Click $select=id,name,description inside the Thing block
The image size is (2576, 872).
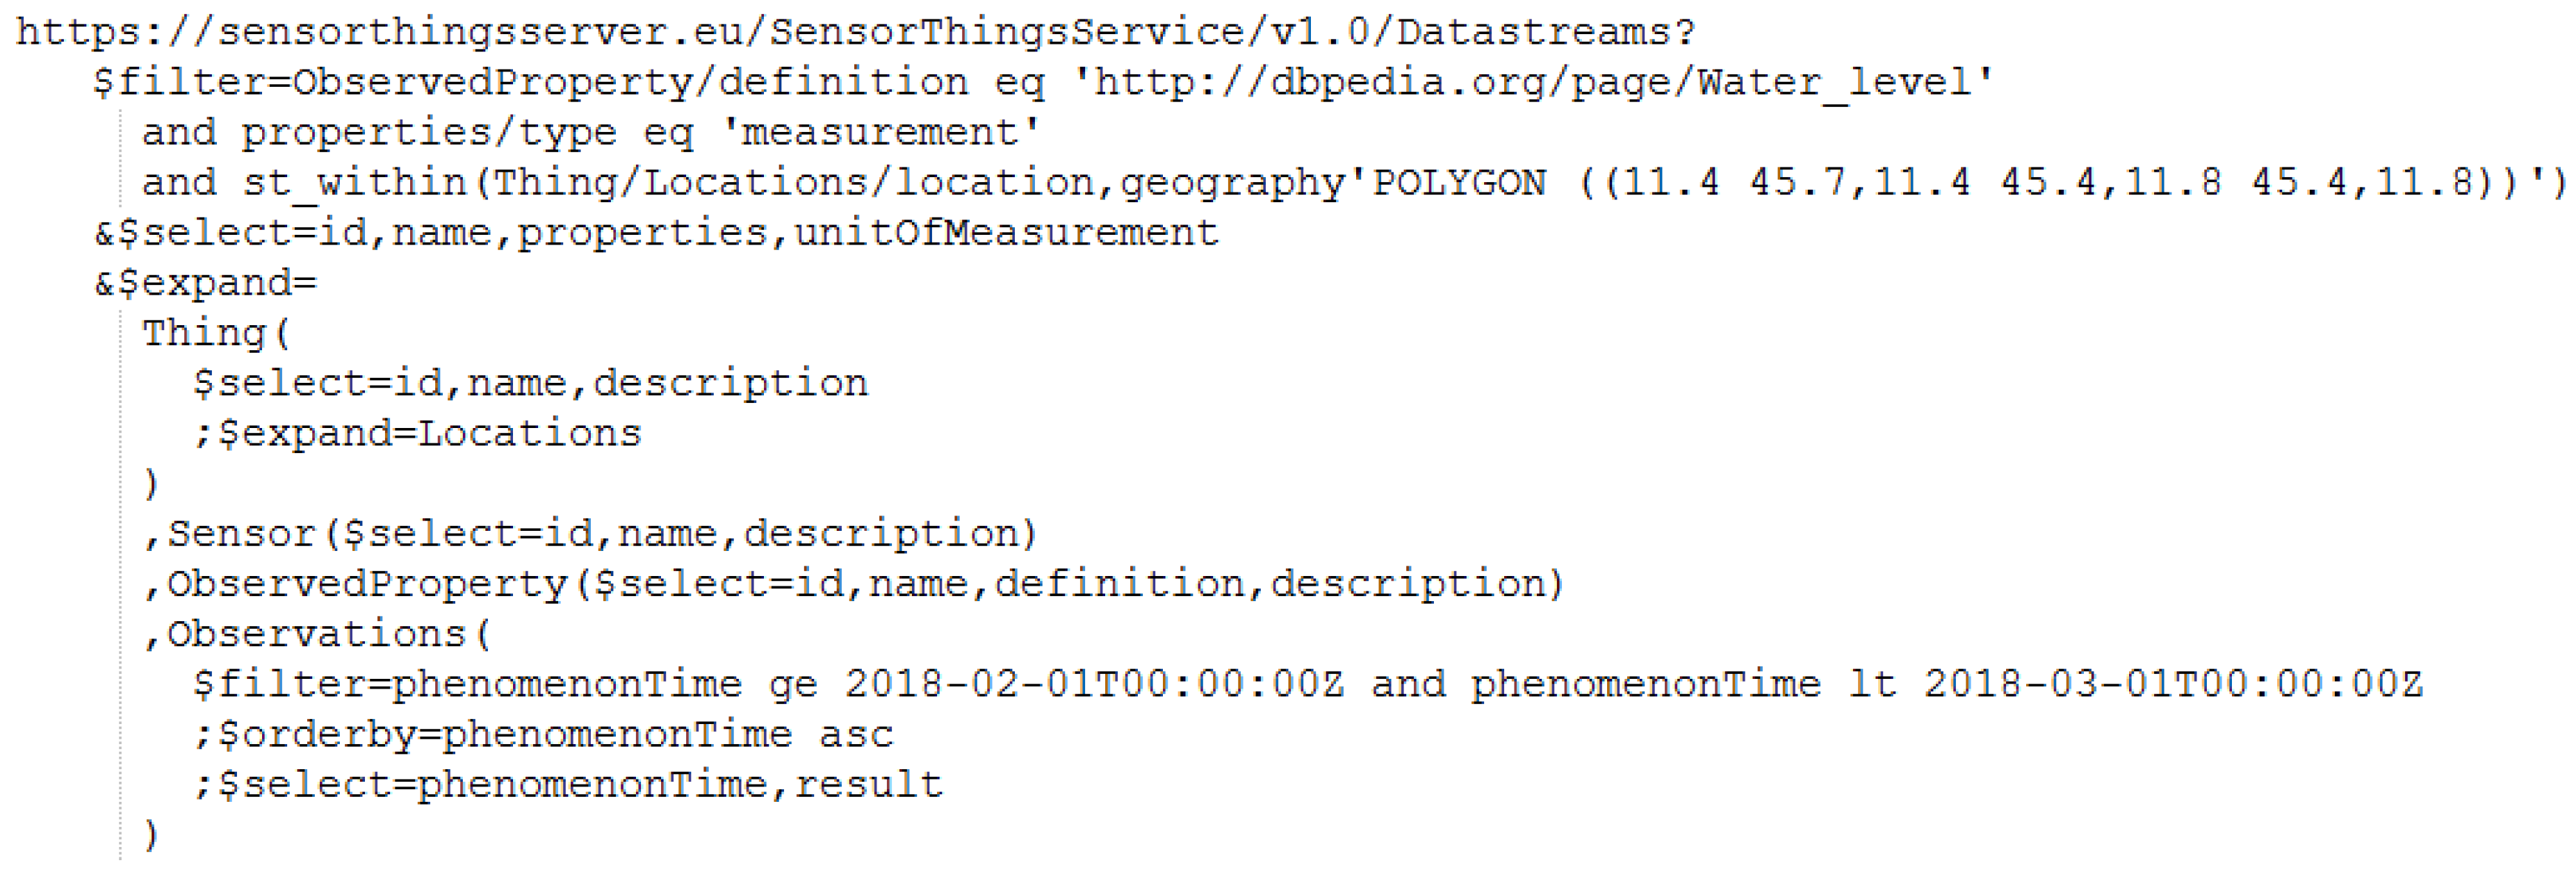pyautogui.click(x=530, y=384)
